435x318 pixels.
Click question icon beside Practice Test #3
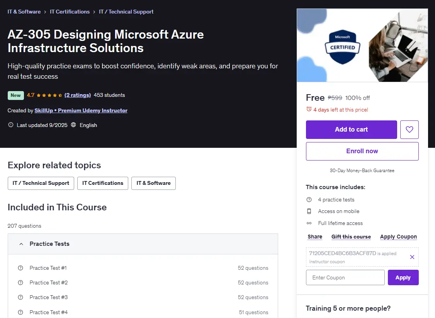click(20, 297)
